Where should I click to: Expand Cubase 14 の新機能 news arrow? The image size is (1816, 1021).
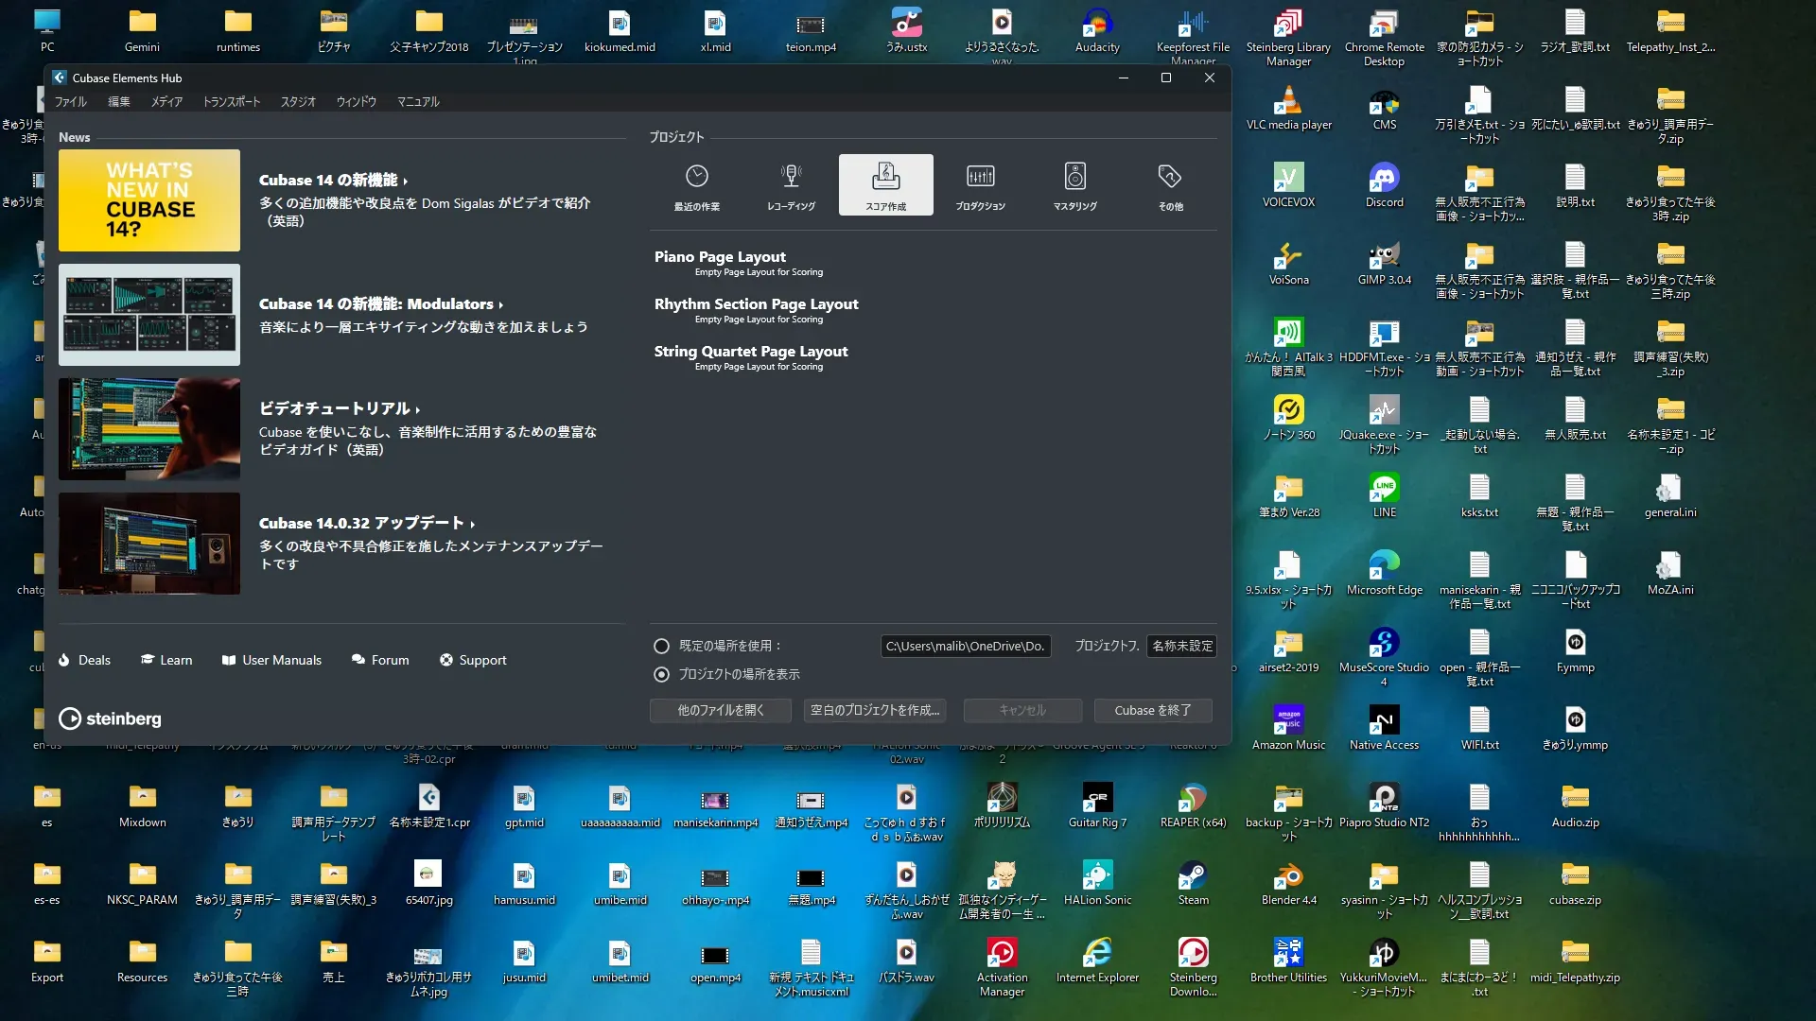pos(406,182)
